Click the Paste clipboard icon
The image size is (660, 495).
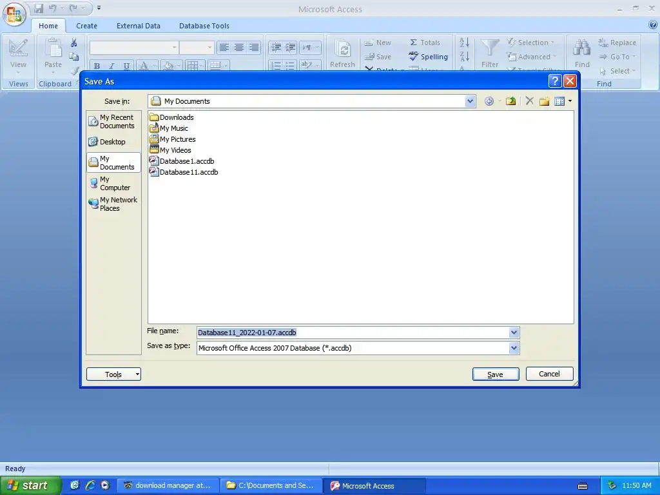[53, 48]
